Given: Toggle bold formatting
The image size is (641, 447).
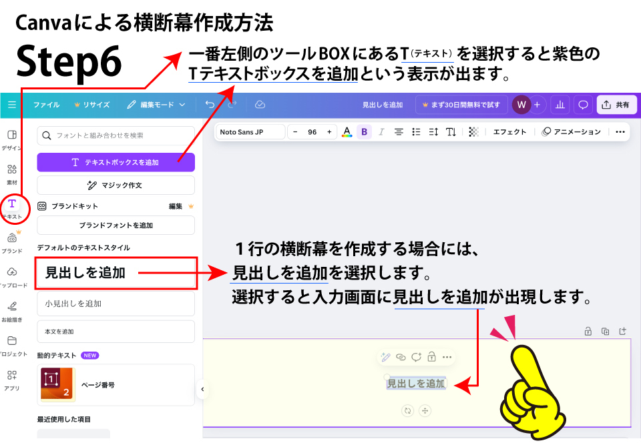Looking at the screenshot, I should tap(365, 132).
